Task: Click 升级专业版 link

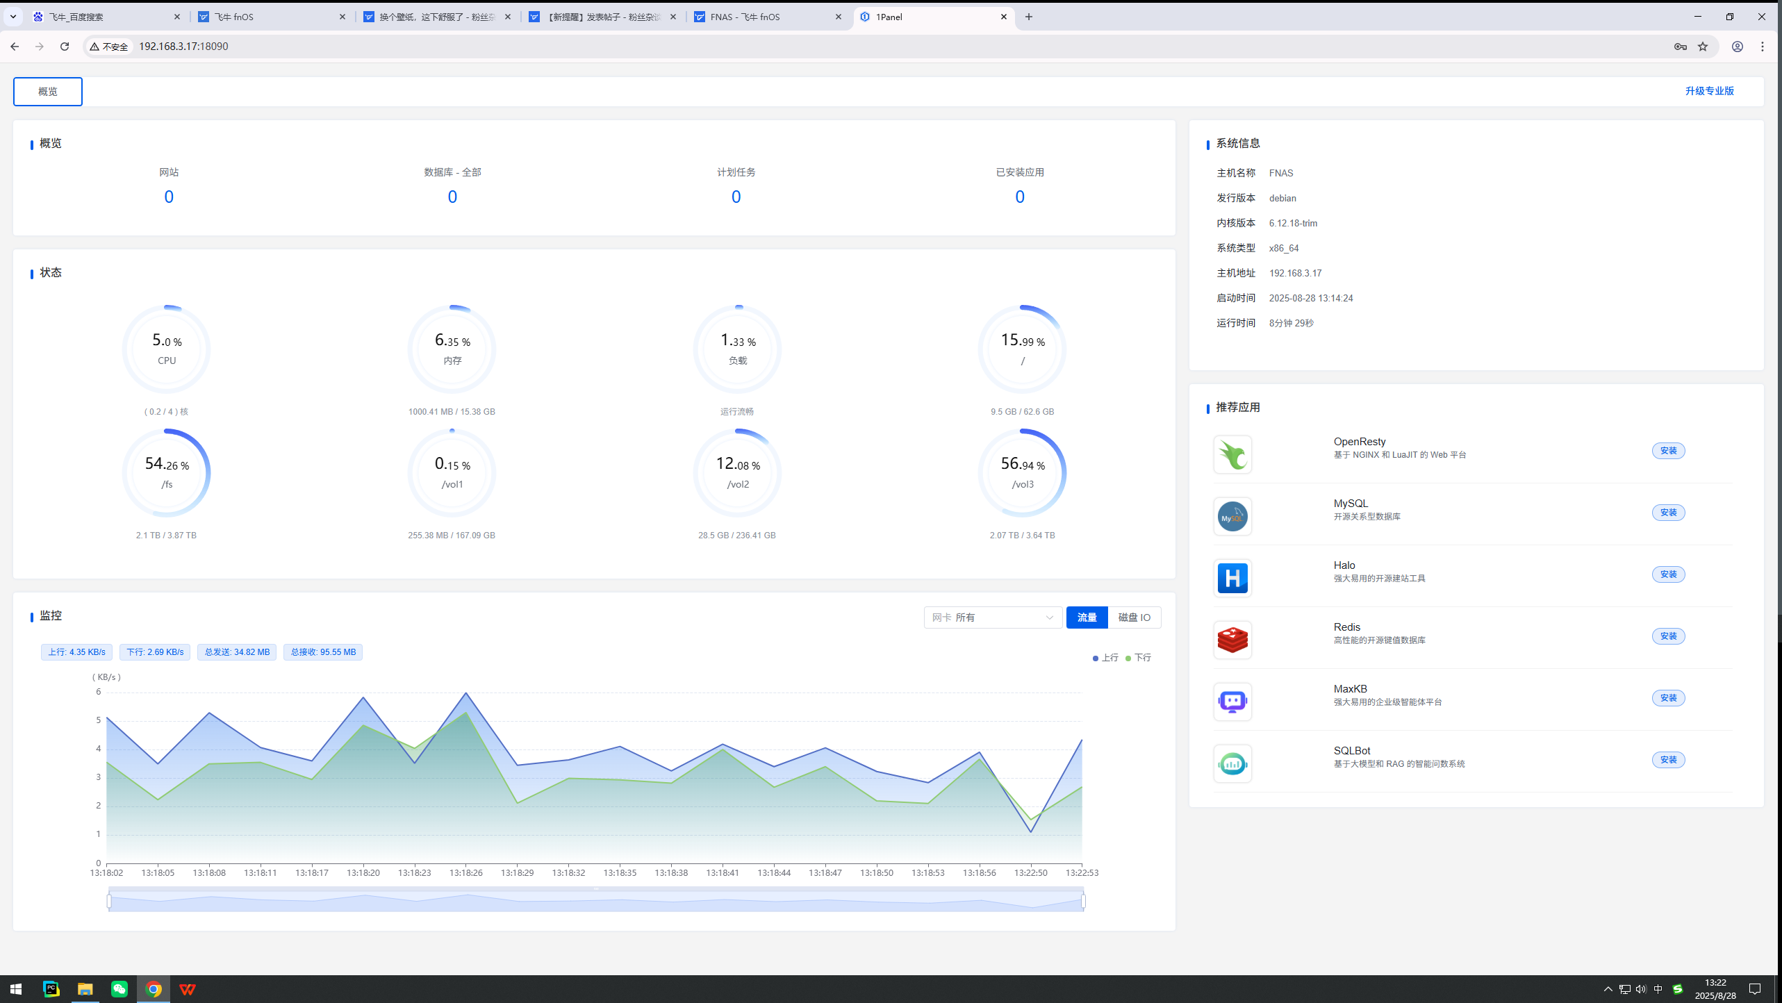Action: [x=1709, y=91]
